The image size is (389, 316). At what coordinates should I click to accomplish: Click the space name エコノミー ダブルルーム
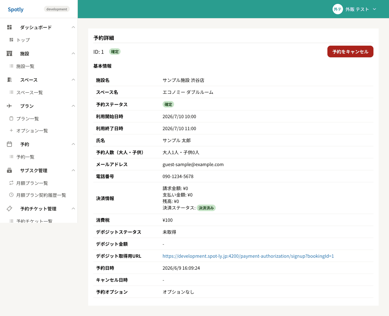(188, 92)
